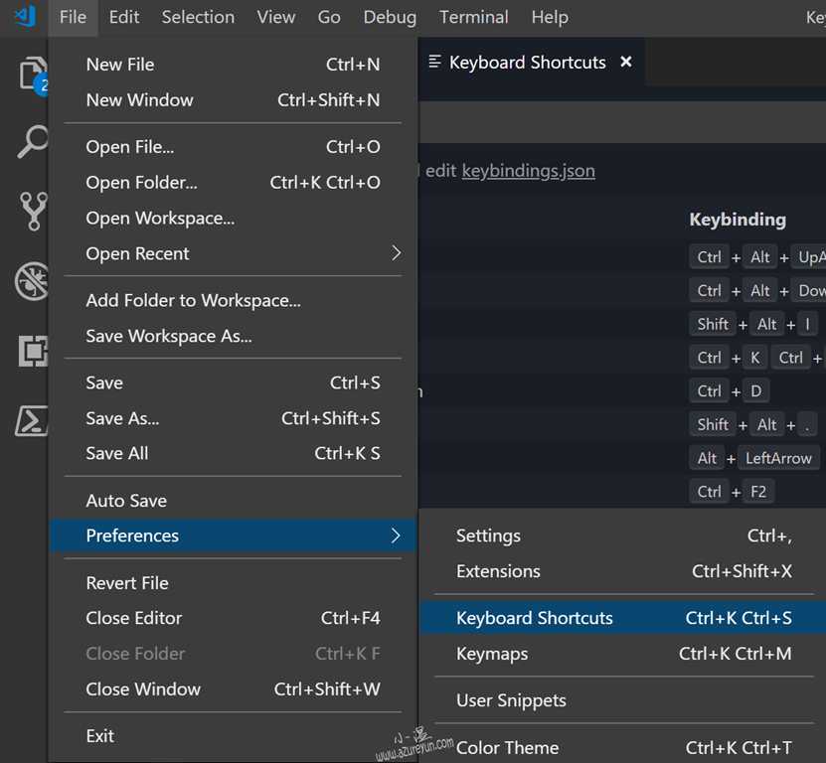Click the Keyboard Shortcuts tab list icon
This screenshot has height=763, width=826.
(x=434, y=62)
